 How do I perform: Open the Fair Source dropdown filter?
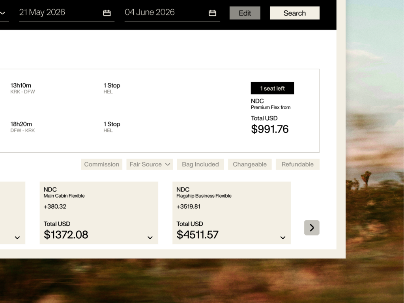(150, 164)
